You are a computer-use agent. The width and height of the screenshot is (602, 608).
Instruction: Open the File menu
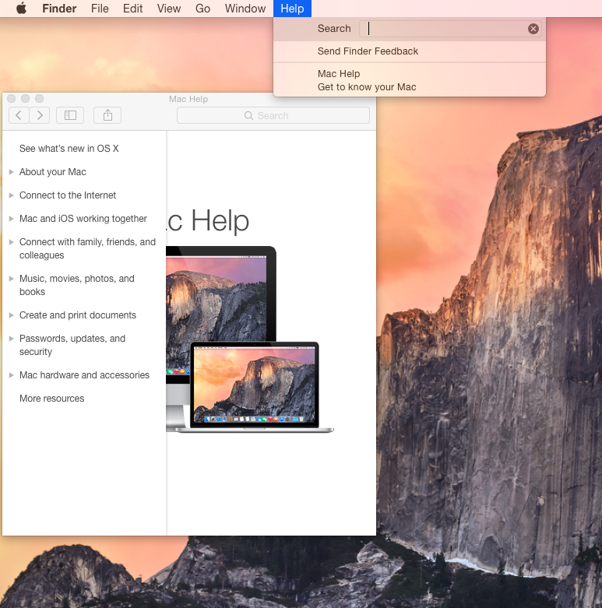coord(100,9)
